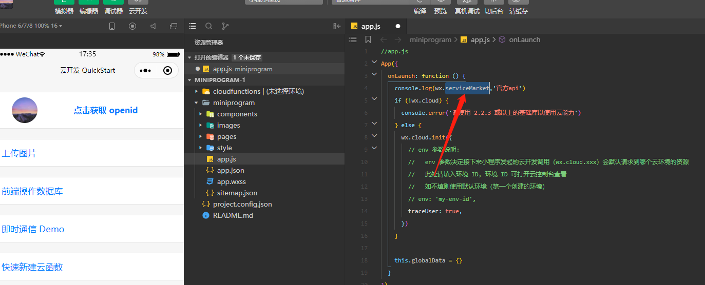Screen dimensions: 705x285
Task: Click the app.js breadcrumb item
Action: 476,39
